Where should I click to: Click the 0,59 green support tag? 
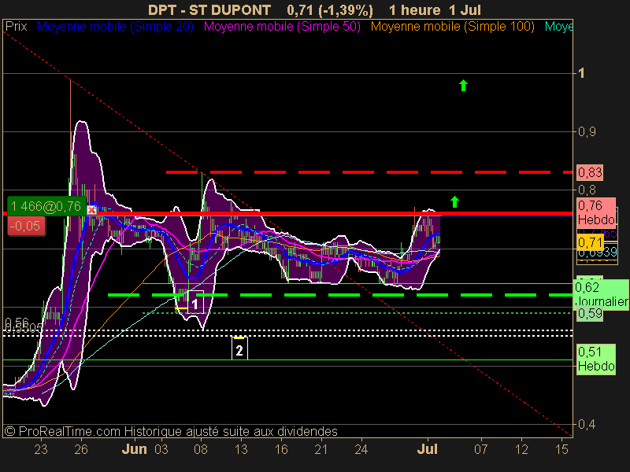coord(590,313)
